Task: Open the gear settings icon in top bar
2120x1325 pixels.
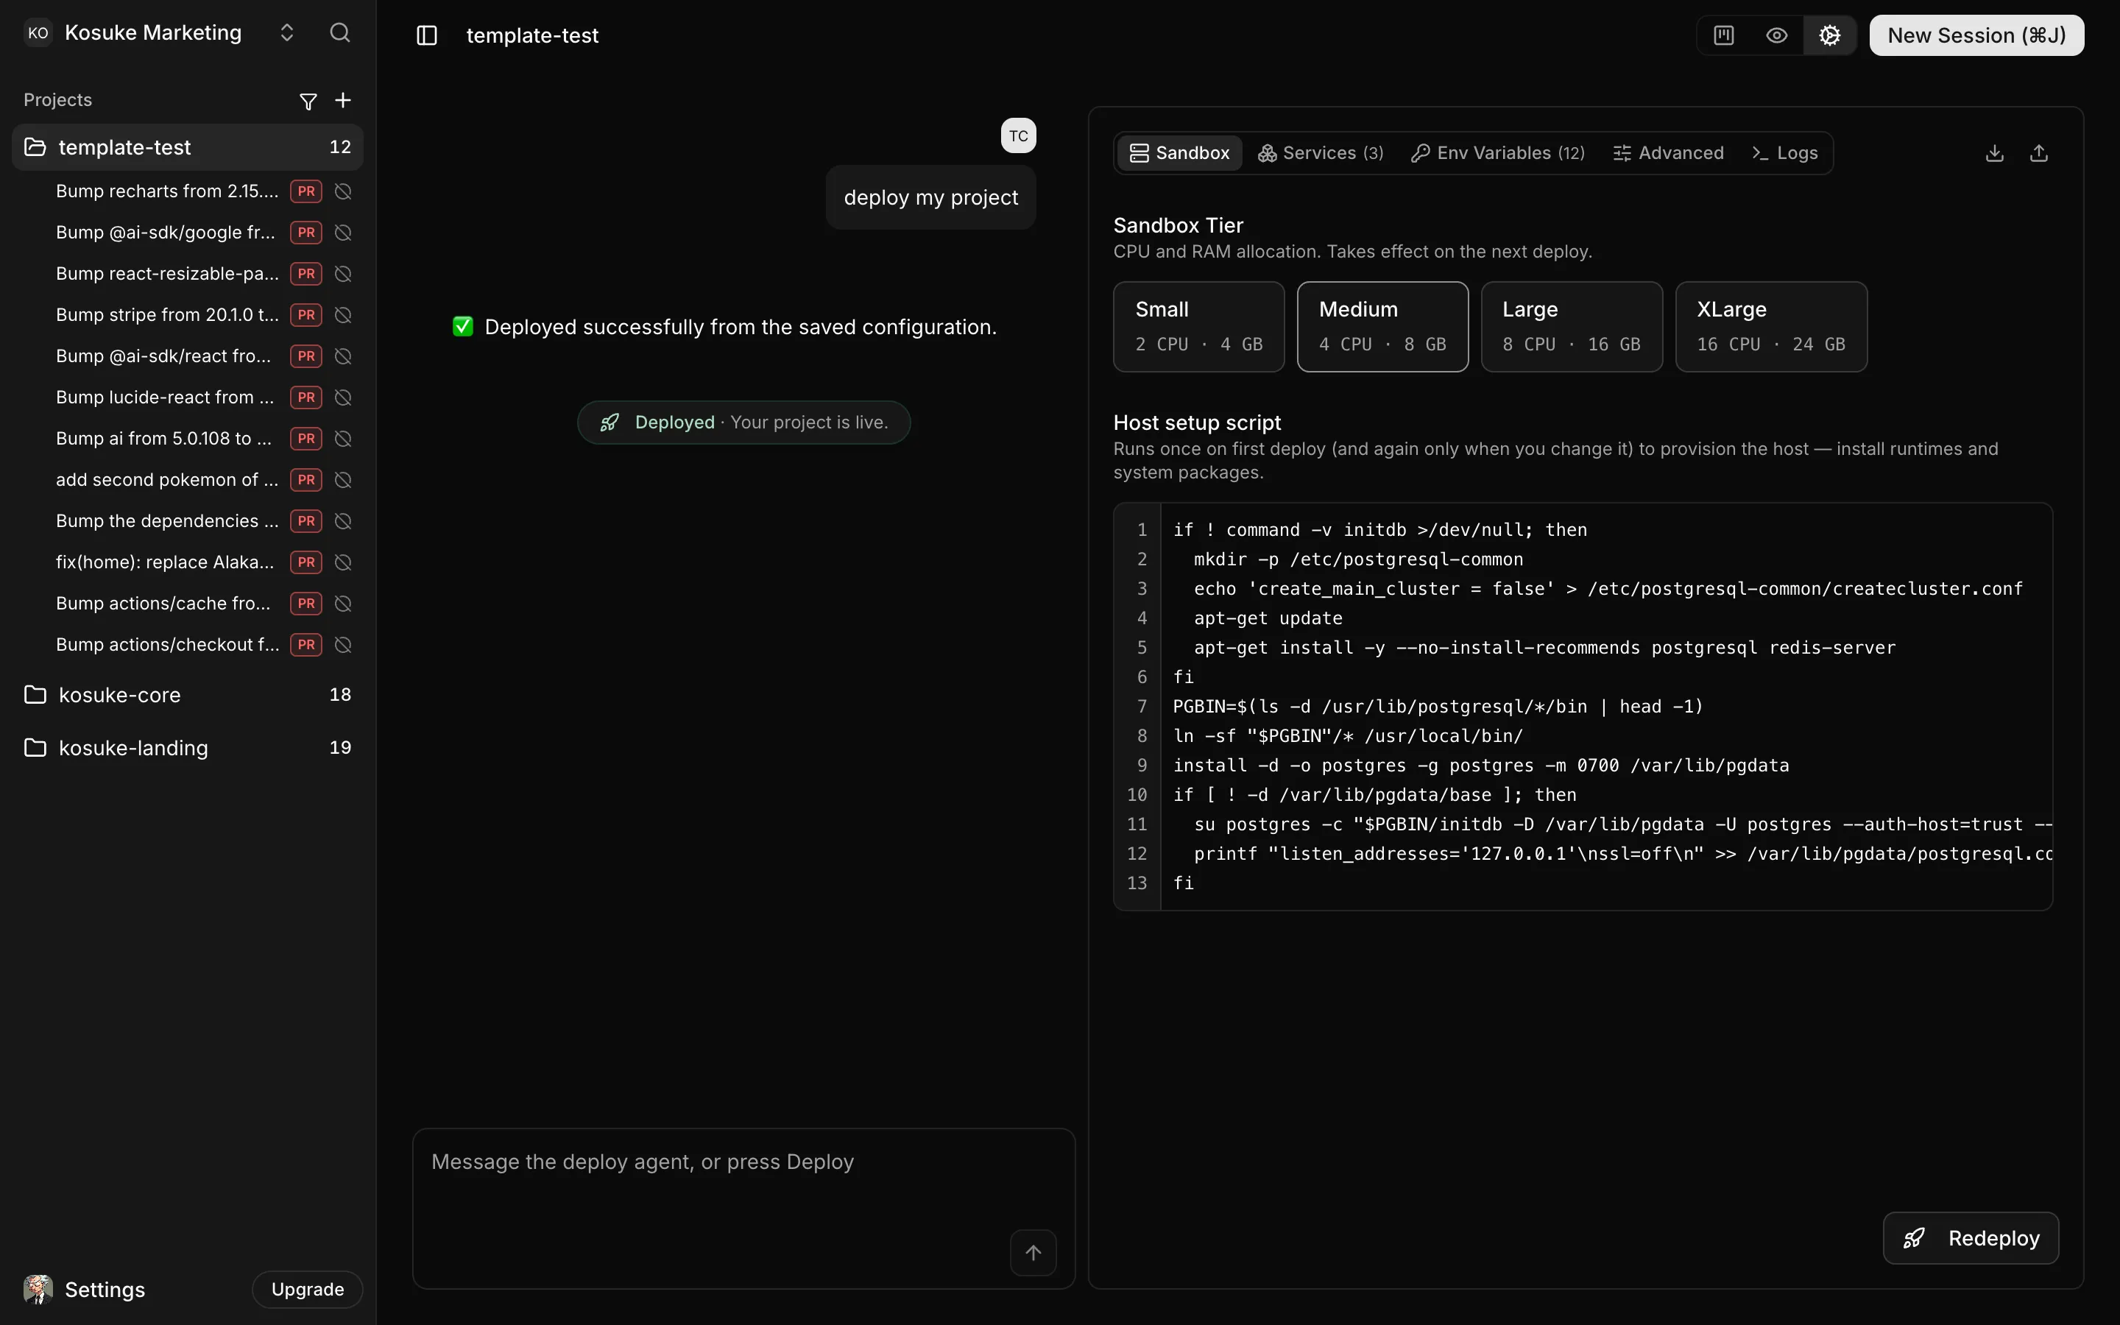Action: (x=1829, y=35)
